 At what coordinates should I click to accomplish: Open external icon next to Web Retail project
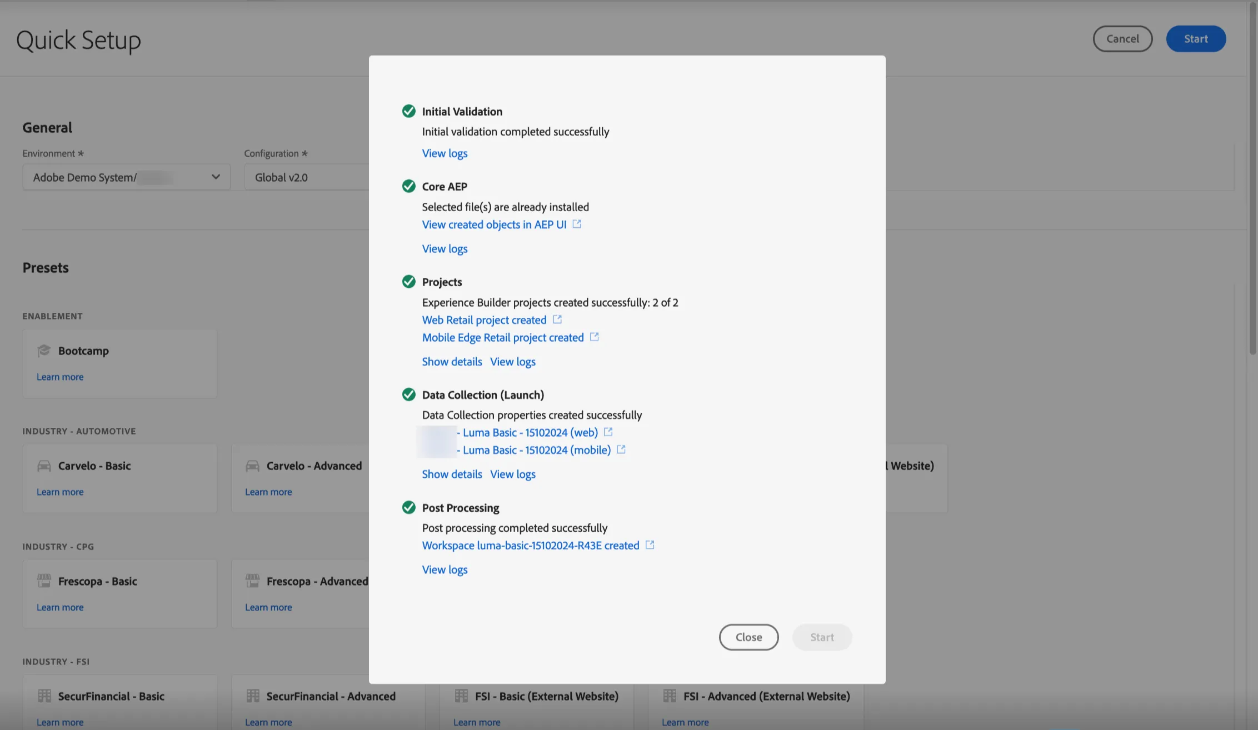557,319
